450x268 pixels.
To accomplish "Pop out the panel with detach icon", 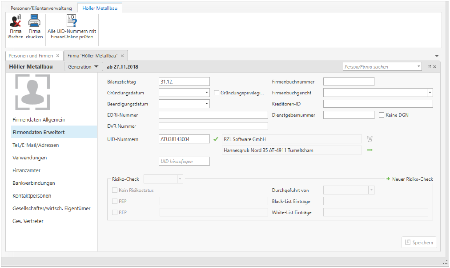I will (429, 67).
